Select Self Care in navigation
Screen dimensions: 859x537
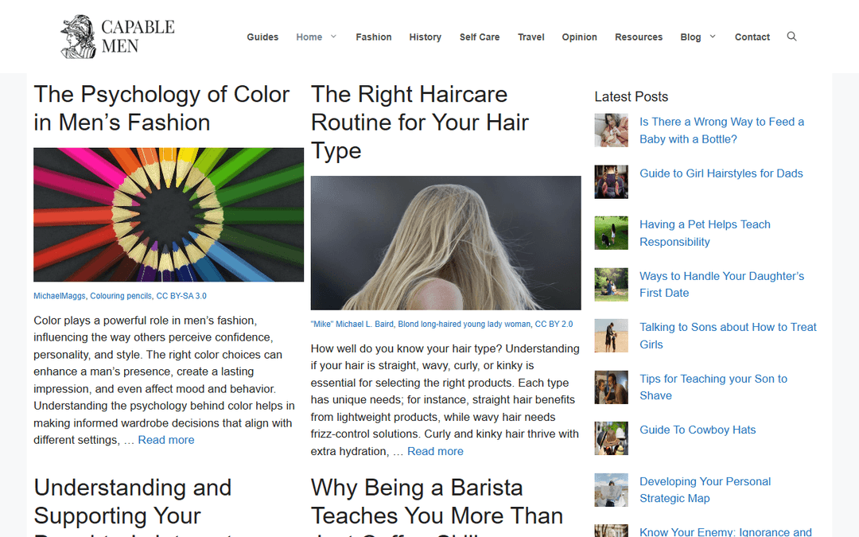click(480, 37)
